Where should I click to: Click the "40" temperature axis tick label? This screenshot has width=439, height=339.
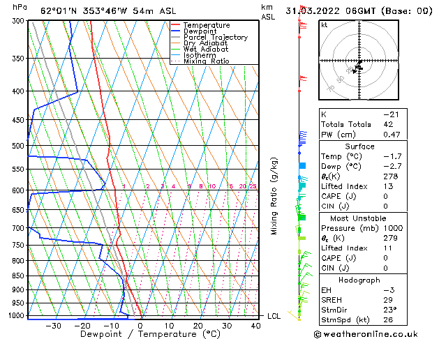255,326
